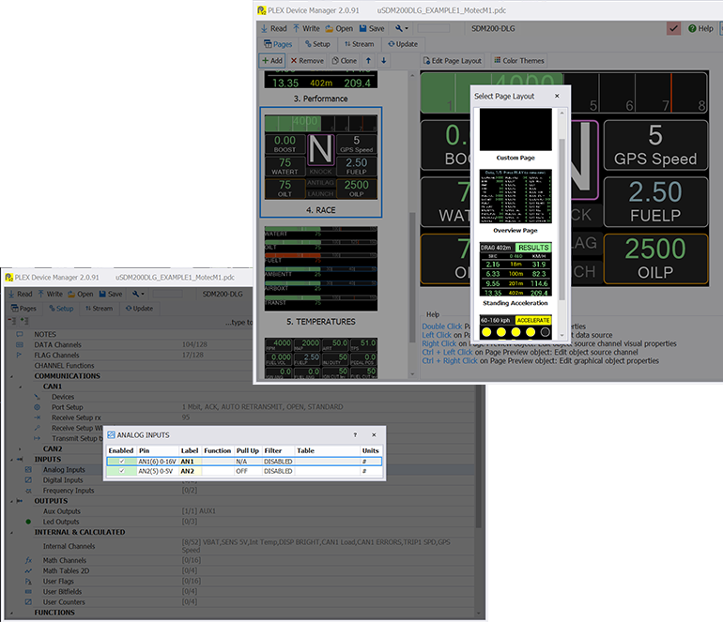Image resolution: width=723 pixels, height=622 pixels.
Task: Click the collapse-all tree icon in Setup window
Action: point(12,321)
